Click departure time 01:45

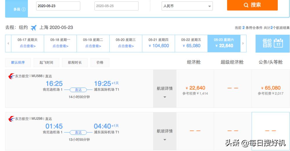[54, 126]
